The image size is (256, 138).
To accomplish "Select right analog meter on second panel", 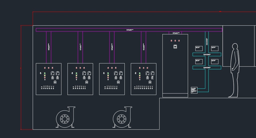I will pos(89,73).
